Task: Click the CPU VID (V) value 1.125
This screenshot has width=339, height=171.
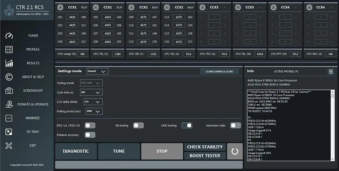Action: [x=153, y=54]
